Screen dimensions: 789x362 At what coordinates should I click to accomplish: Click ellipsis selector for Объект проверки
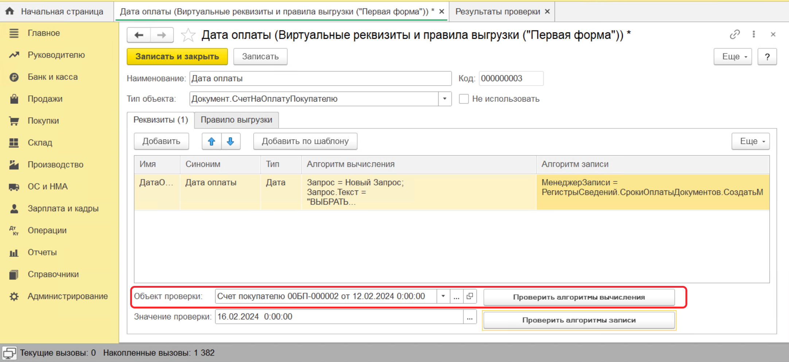point(456,296)
